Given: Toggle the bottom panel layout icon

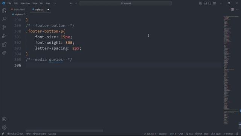Looking at the screenshot, I should (x=205, y=3).
